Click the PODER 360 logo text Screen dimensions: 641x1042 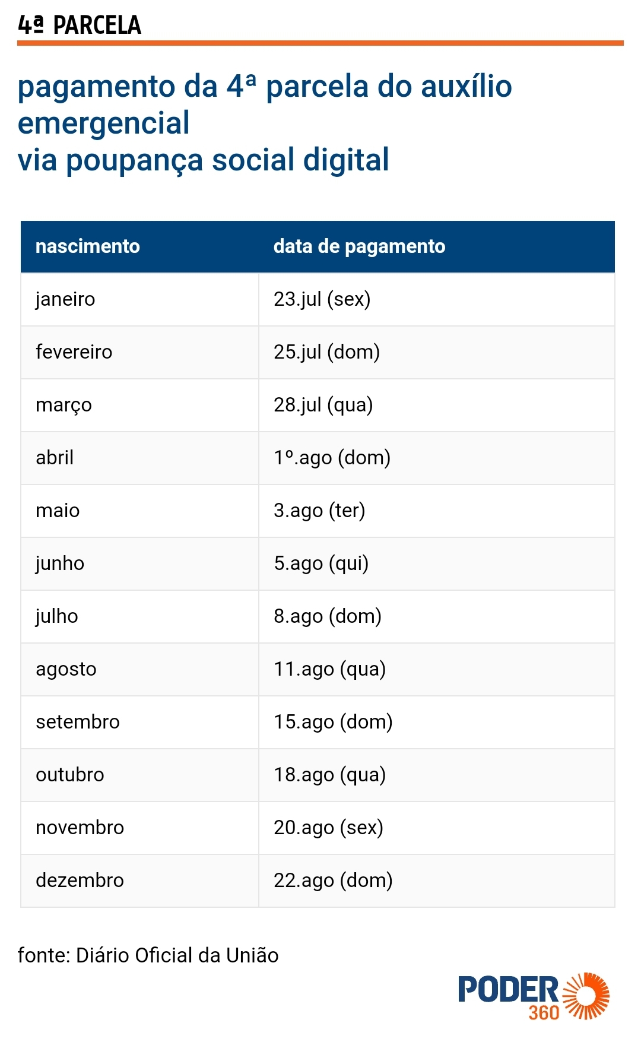(x=509, y=997)
